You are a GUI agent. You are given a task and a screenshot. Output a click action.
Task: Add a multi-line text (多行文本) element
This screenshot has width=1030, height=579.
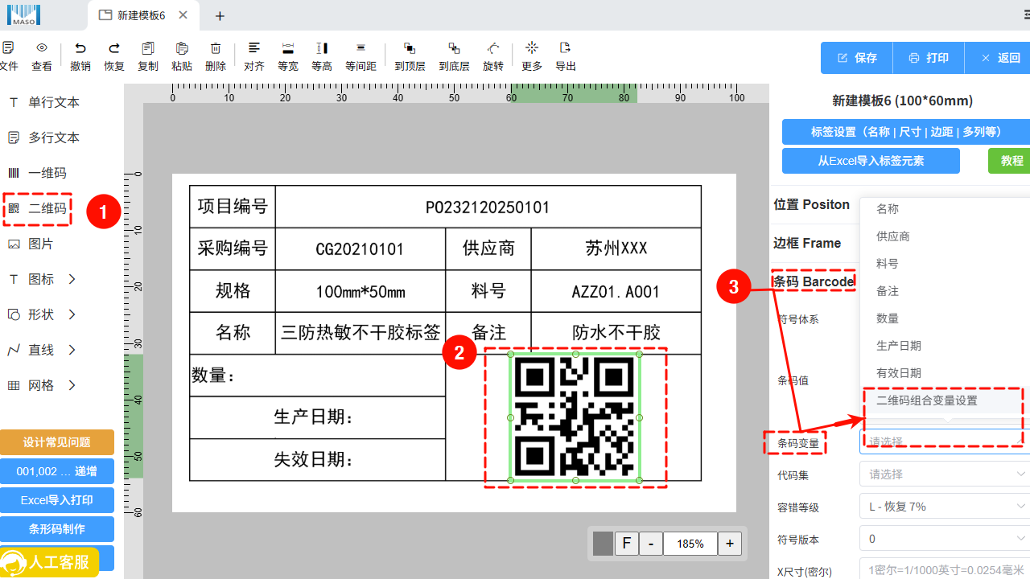(x=44, y=138)
